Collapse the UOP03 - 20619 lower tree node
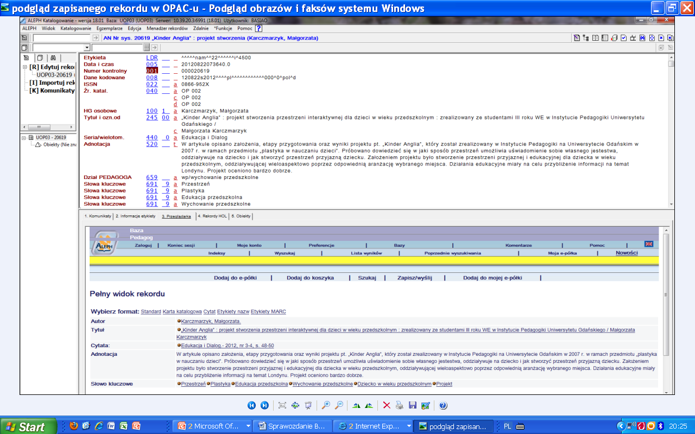The image size is (695, 434). click(24, 138)
